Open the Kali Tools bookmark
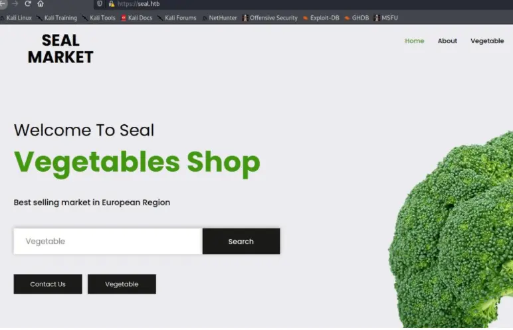513x330 pixels. pyautogui.click(x=99, y=18)
